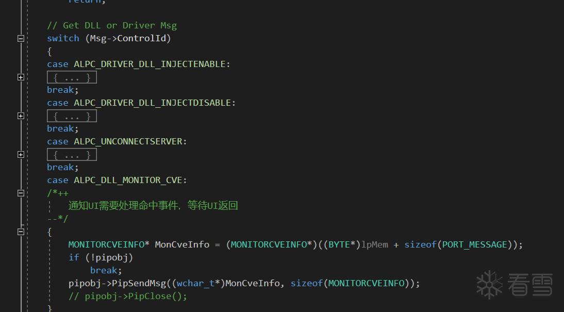Image resolution: width=564 pixels, height=312 pixels.
Task: Click PORT_MESSAGE inside the sizeof expression
Action: point(475,244)
